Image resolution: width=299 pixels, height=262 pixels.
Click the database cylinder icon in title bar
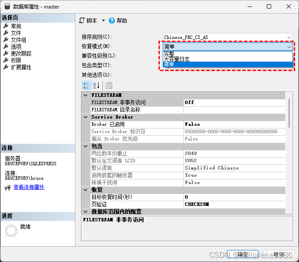click(7, 6)
